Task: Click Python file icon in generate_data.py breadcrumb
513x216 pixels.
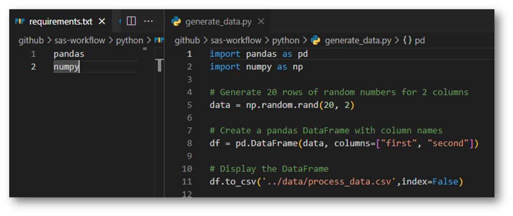Action: 316,41
